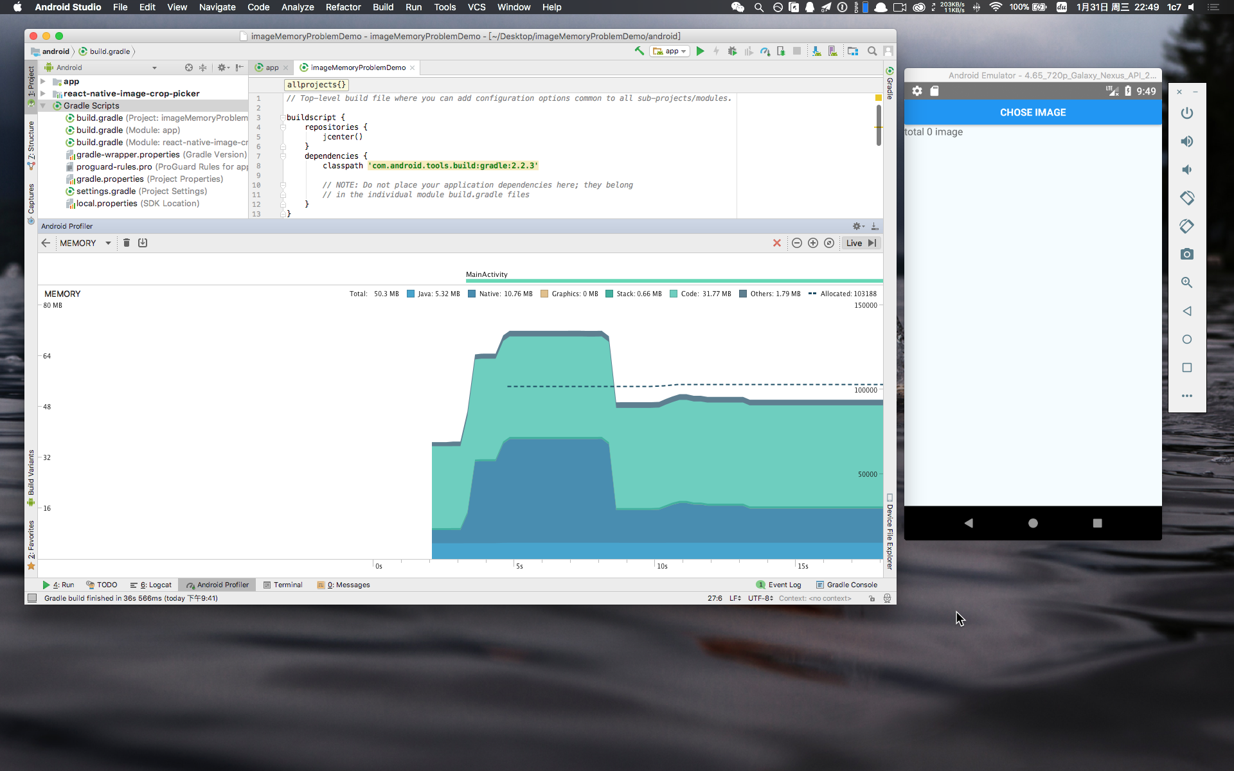Click collapse all icon in Project panel
1234x771 pixels.
coord(202,67)
